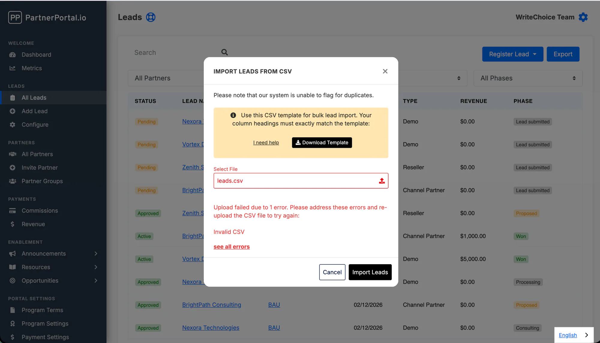Open the help lifebuoy icon beside Leads
Image resolution: width=600 pixels, height=343 pixels.
click(151, 17)
